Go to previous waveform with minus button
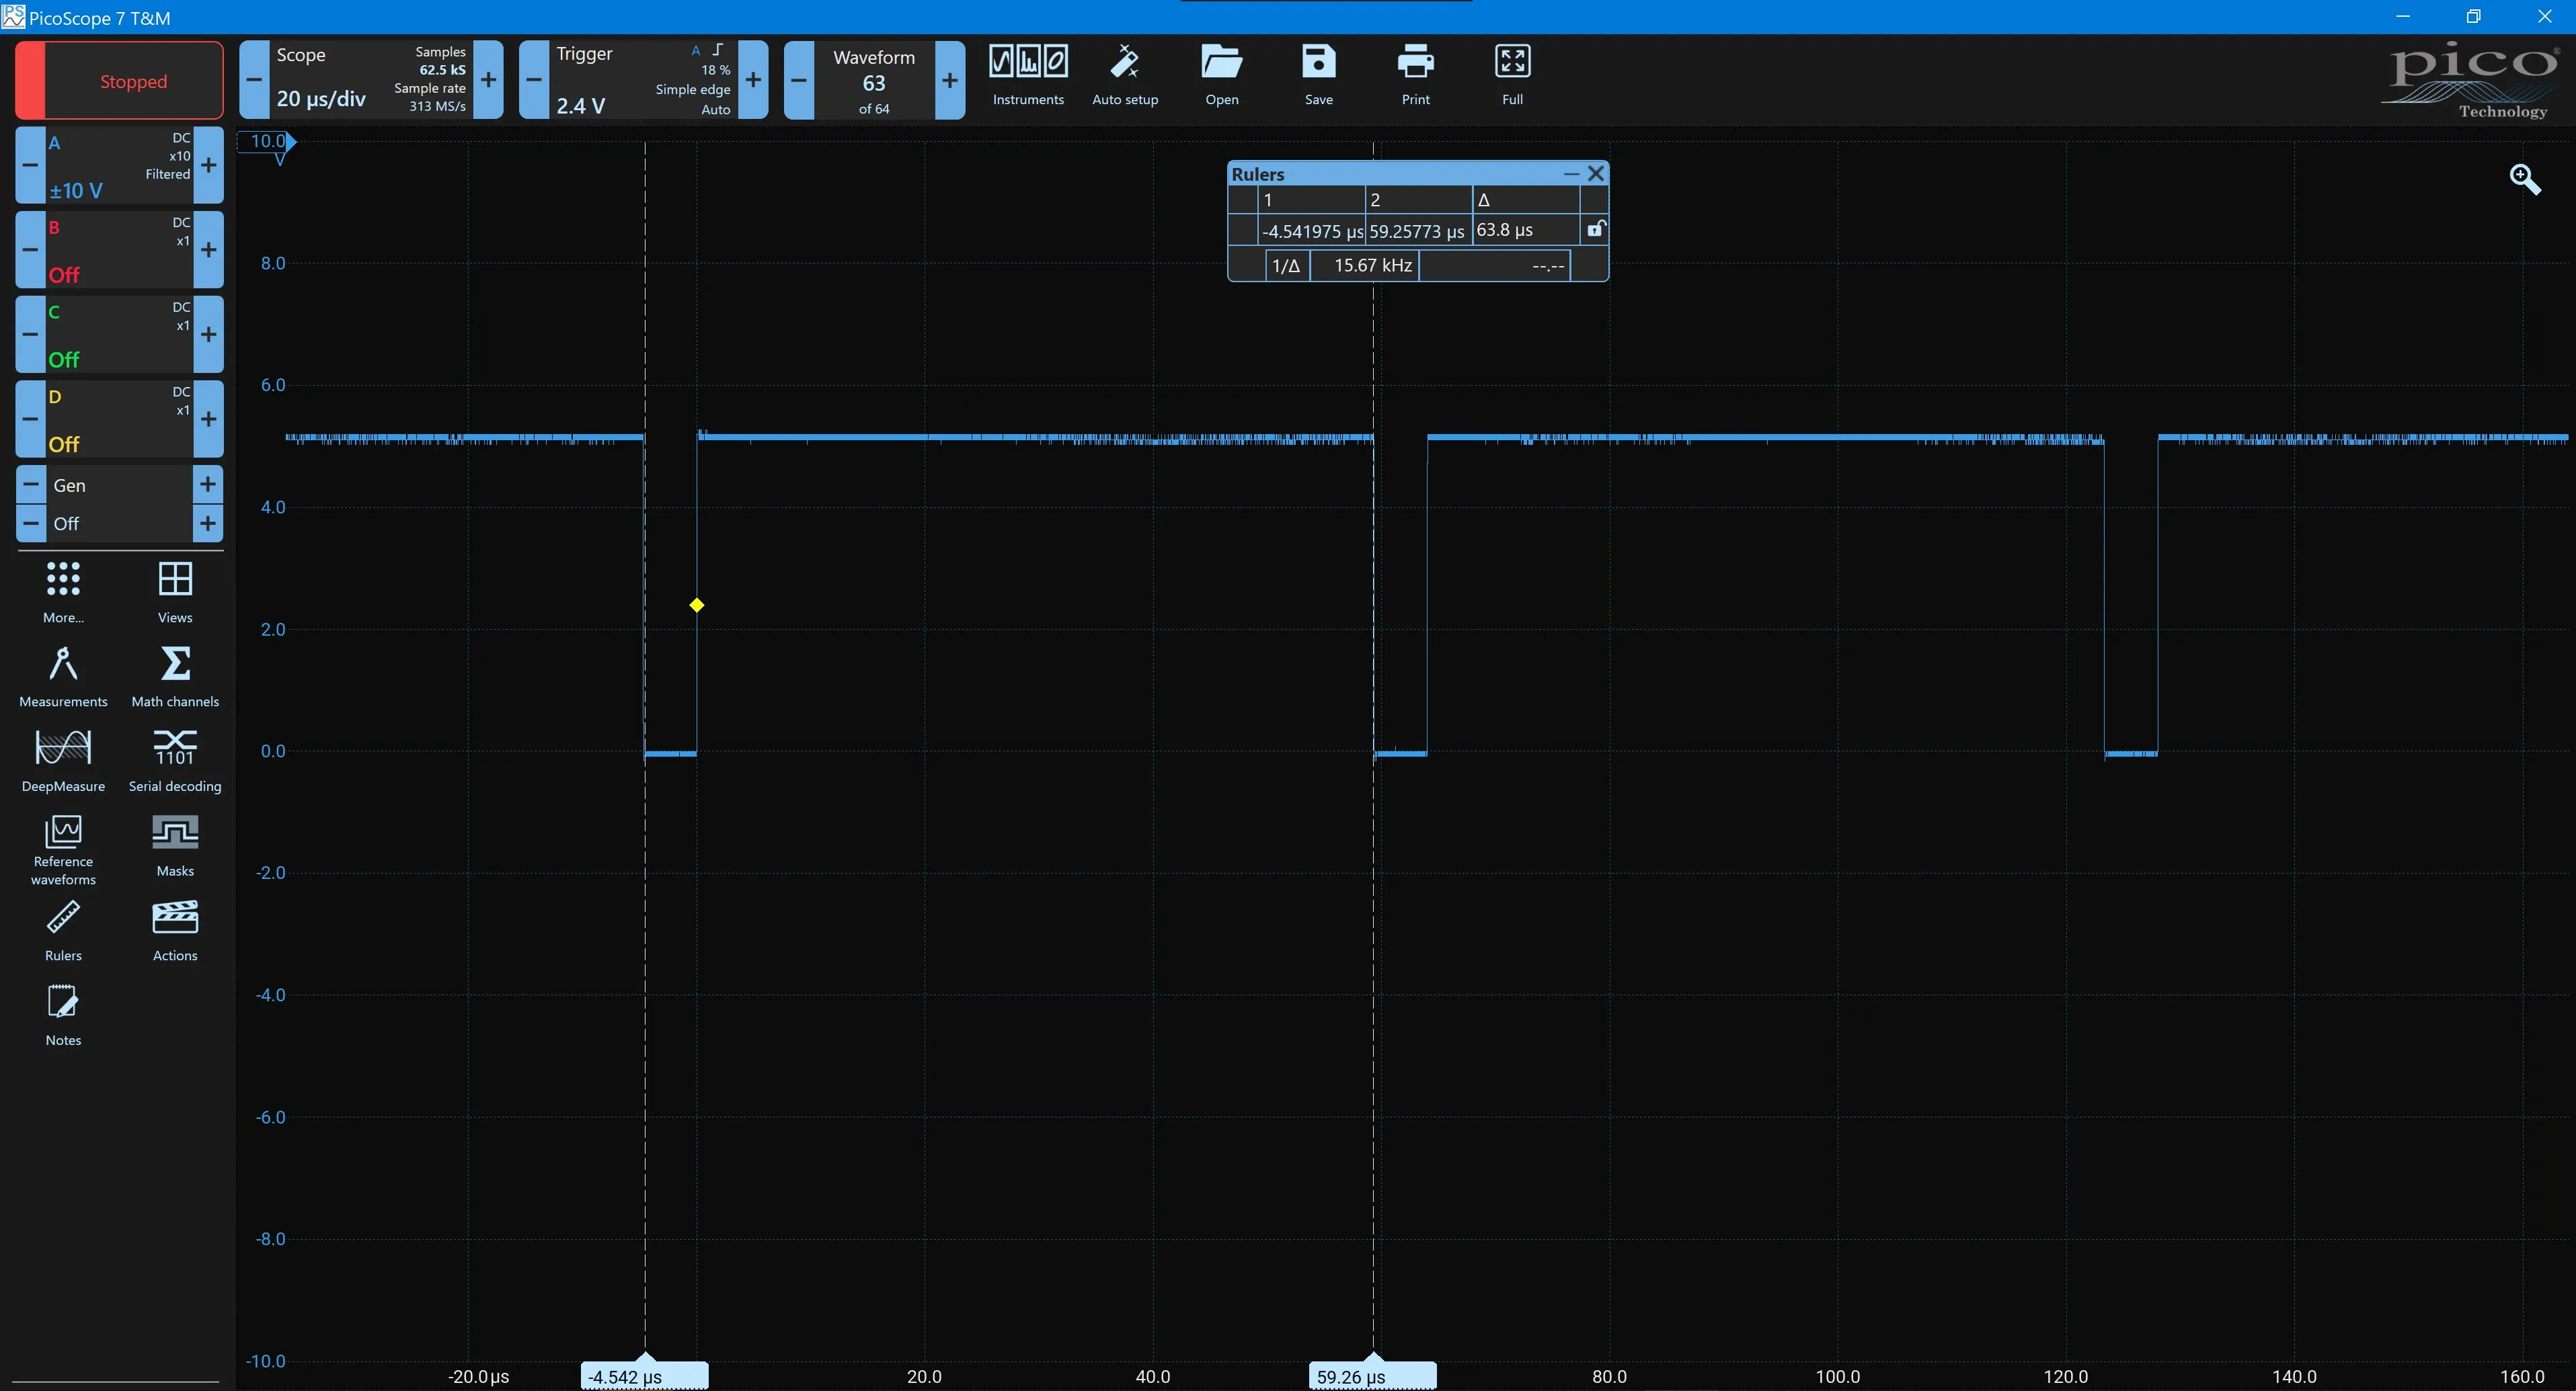Screen dimensions: 2576x1391 pos(799,81)
